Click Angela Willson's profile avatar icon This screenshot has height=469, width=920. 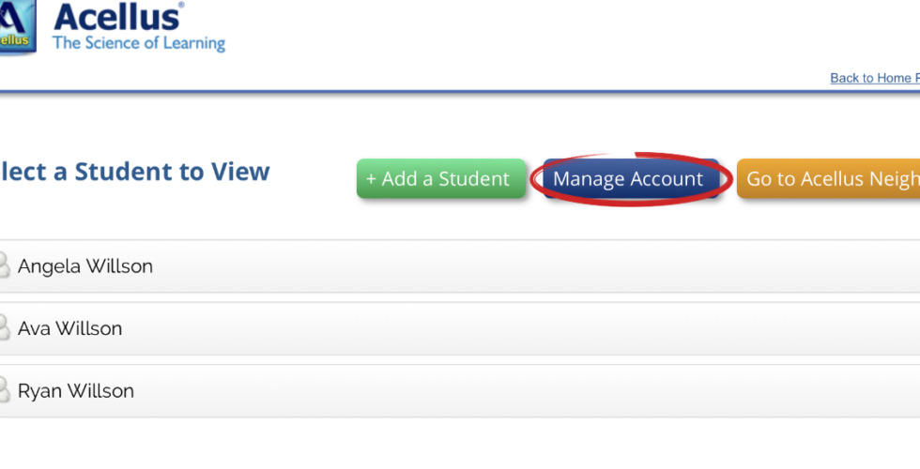point(4,266)
